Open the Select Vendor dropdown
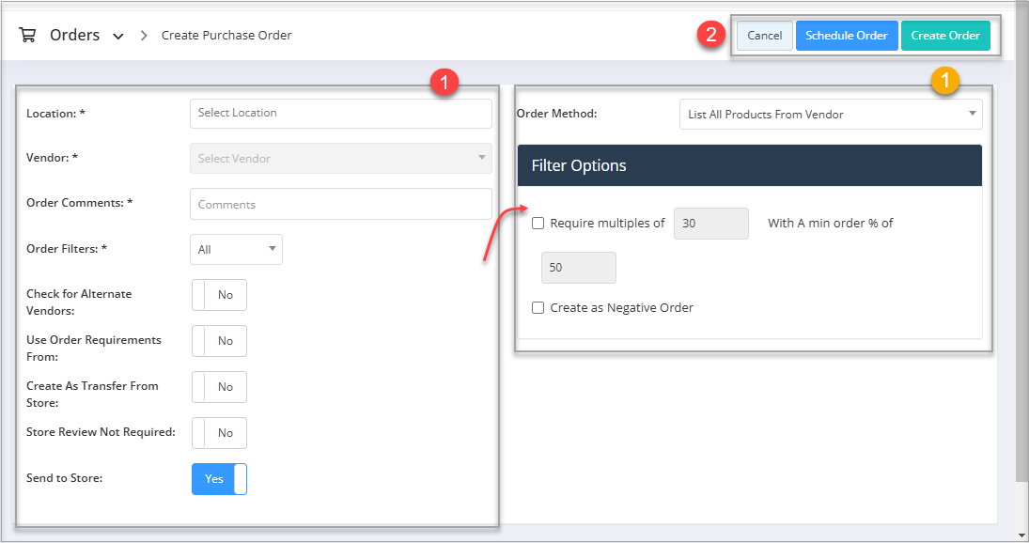This screenshot has height=543, width=1029. (x=340, y=158)
